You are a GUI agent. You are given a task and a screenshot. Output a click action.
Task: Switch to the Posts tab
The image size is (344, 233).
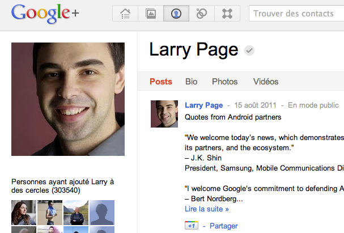click(161, 82)
